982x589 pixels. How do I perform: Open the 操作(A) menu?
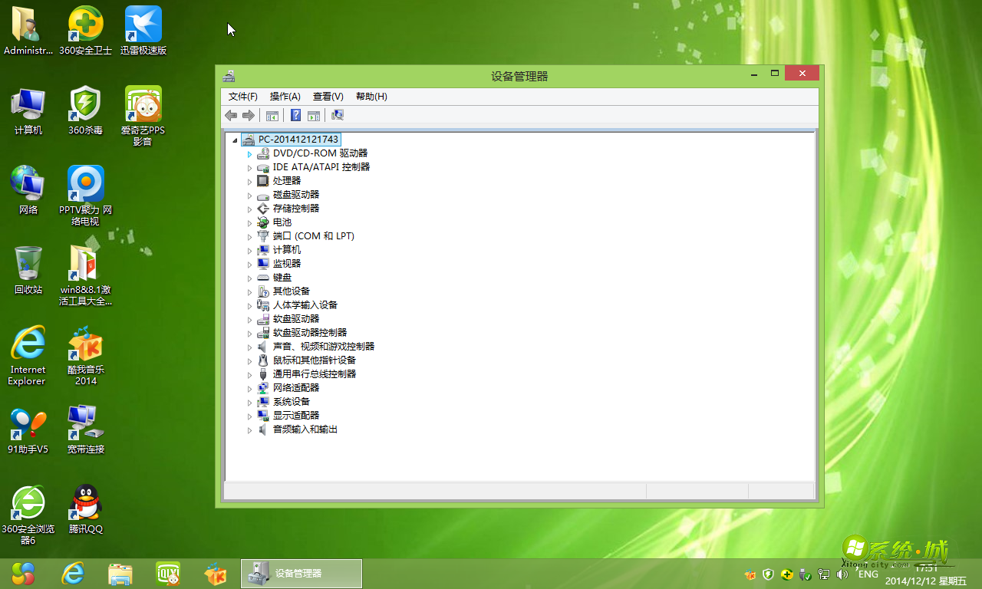pyautogui.click(x=284, y=96)
